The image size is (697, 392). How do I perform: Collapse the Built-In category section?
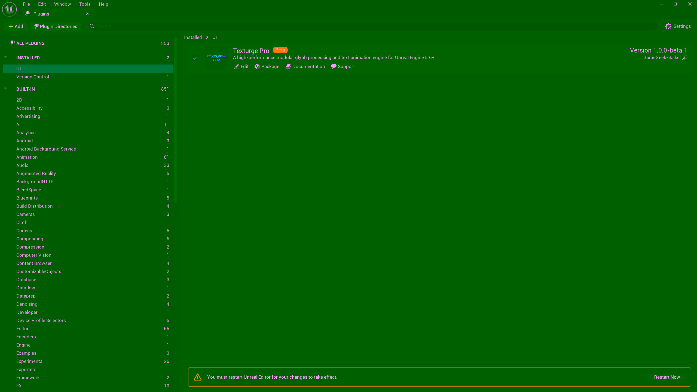pyautogui.click(x=5, y=89)
